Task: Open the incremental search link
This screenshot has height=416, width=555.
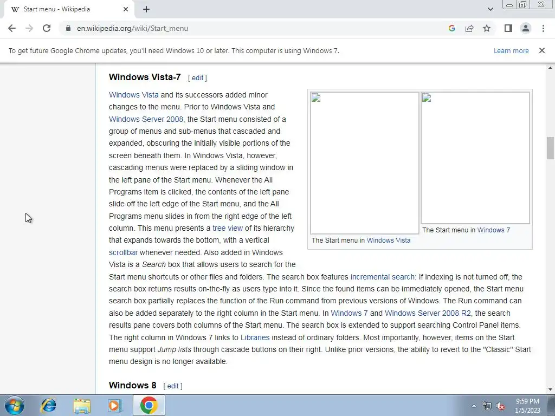Action: (382, 277)
